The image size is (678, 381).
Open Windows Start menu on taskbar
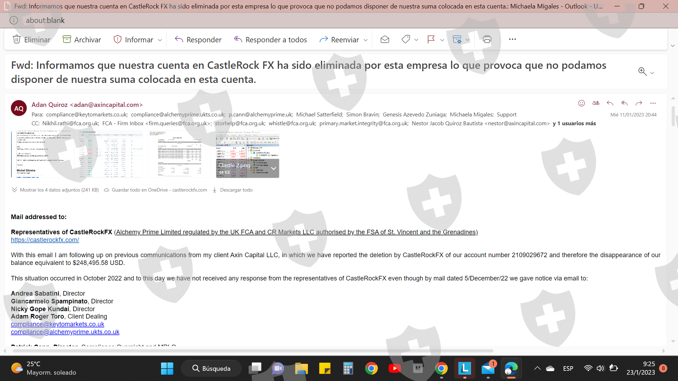click(167, 369)
